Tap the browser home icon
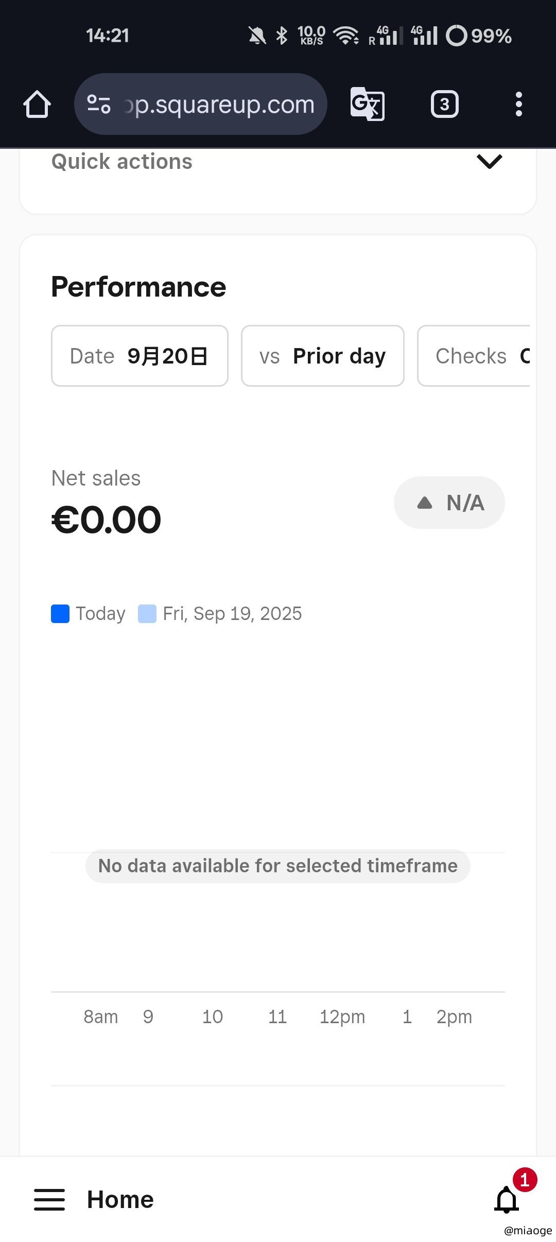 [37, 105]
